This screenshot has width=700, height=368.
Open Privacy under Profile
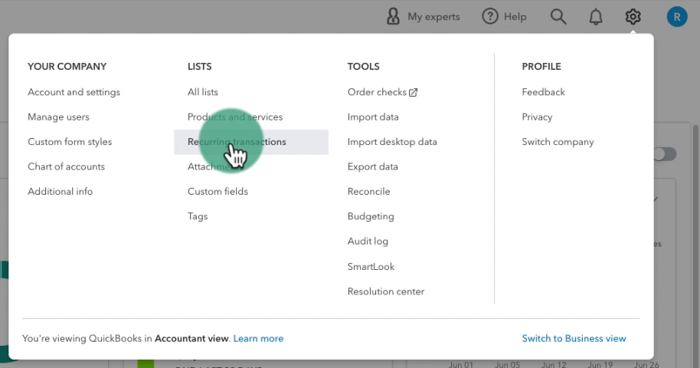coord(537,117)
